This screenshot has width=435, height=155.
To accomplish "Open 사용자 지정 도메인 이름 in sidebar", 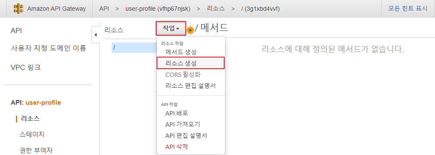I will tap(48, 49).
